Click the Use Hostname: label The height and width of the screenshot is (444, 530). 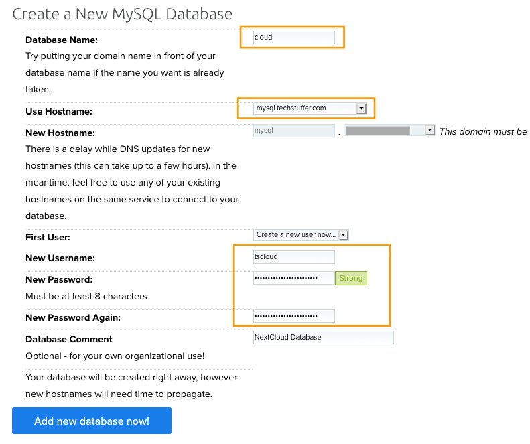click(x=59, y=112)
